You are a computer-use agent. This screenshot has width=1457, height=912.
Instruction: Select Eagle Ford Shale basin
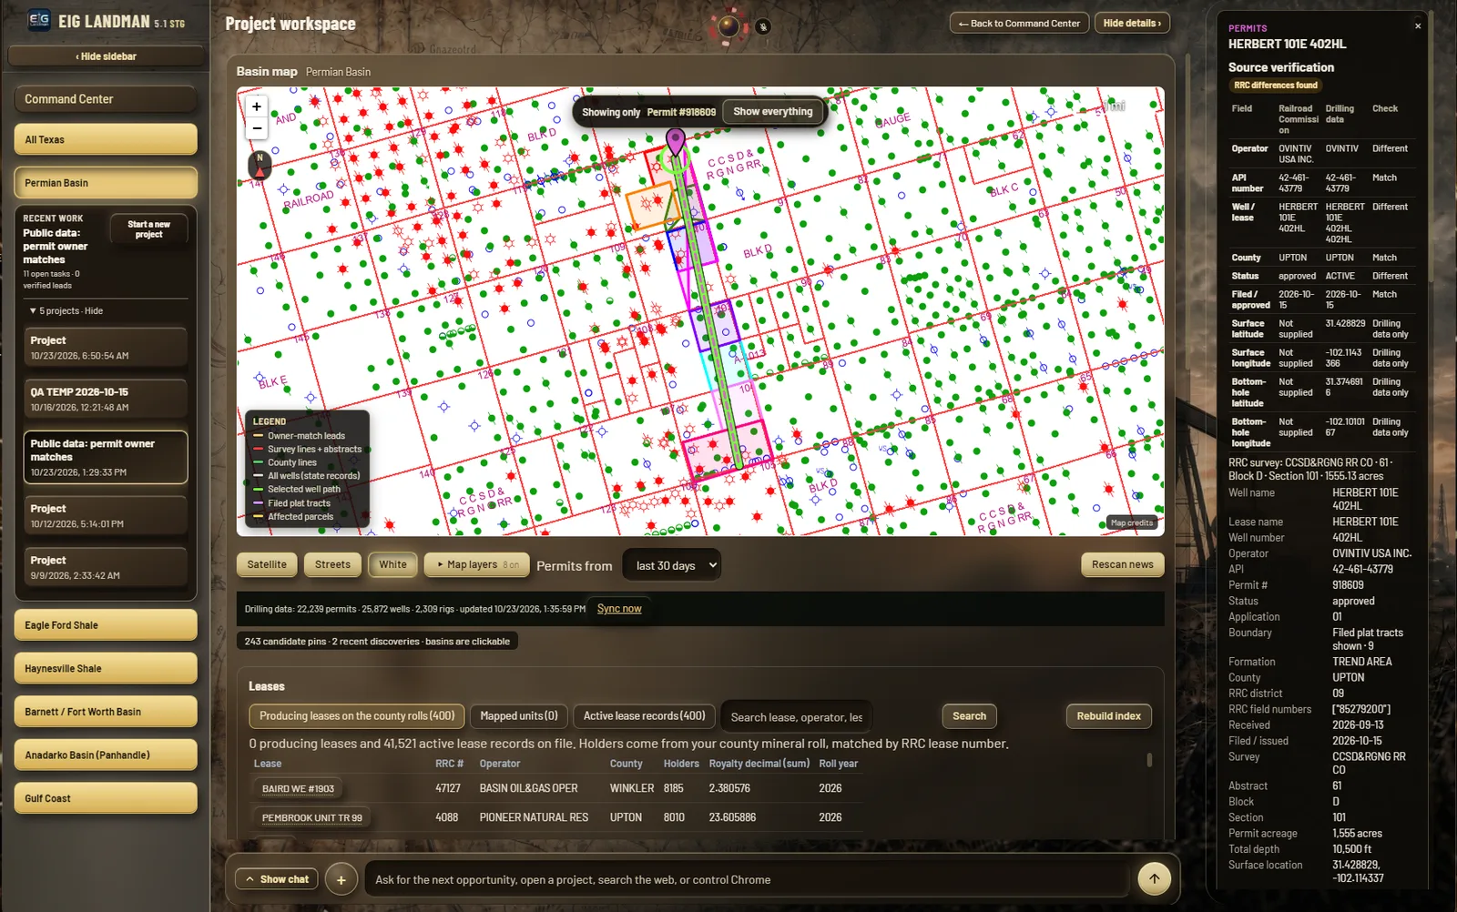(x=106, y=625)
